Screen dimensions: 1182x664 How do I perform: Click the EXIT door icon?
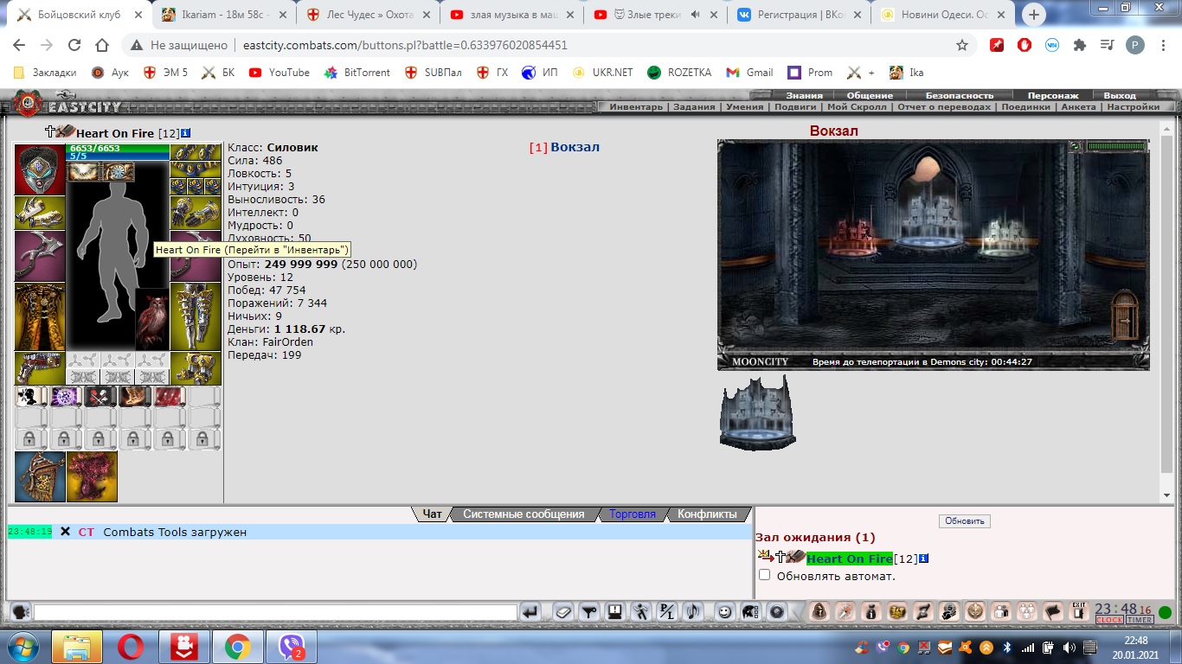1079,611
